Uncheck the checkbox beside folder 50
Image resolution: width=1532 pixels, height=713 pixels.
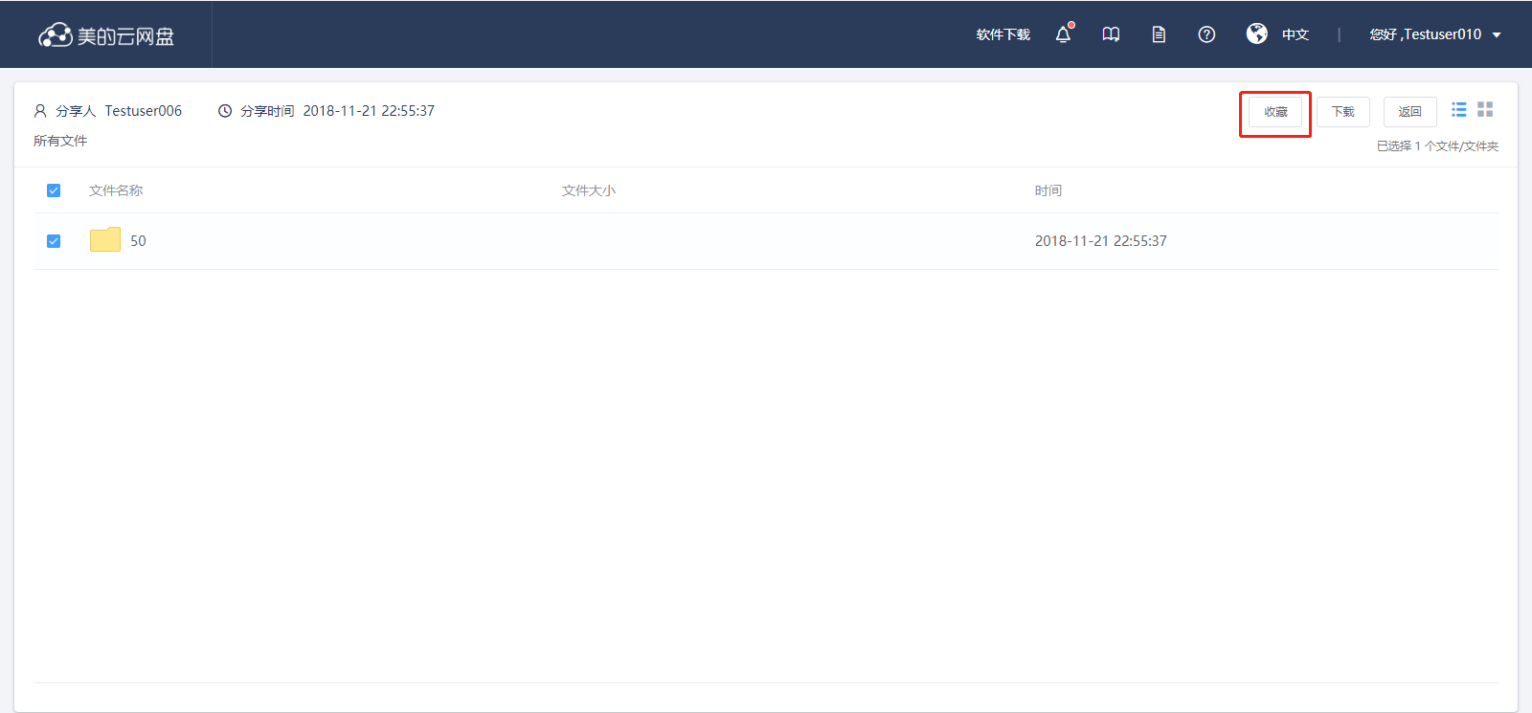[x=54, y=241]
